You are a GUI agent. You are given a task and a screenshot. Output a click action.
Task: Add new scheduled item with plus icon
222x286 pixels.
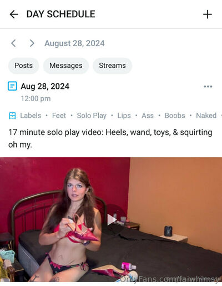click(208, 14)
